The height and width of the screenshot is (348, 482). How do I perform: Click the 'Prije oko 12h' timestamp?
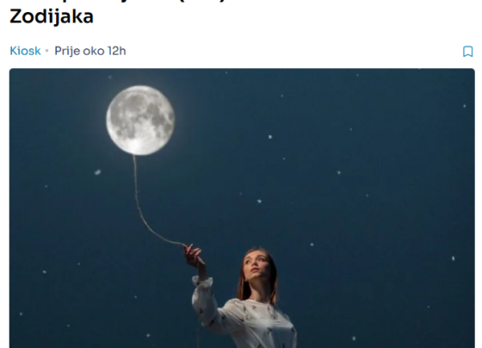click(90, 51)
